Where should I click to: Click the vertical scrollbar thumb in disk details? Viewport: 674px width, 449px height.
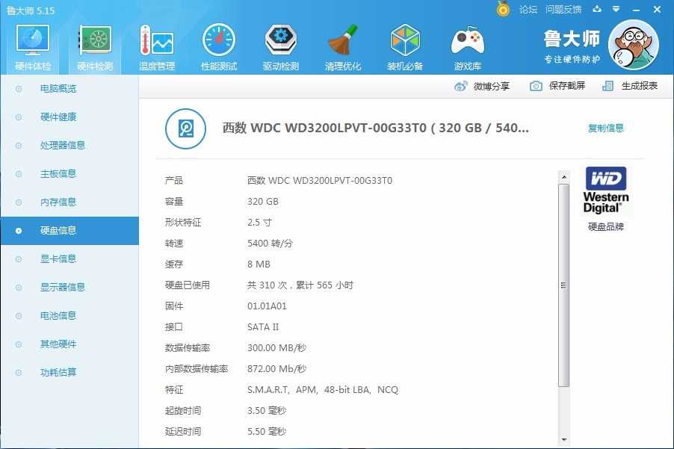point(564,285)
